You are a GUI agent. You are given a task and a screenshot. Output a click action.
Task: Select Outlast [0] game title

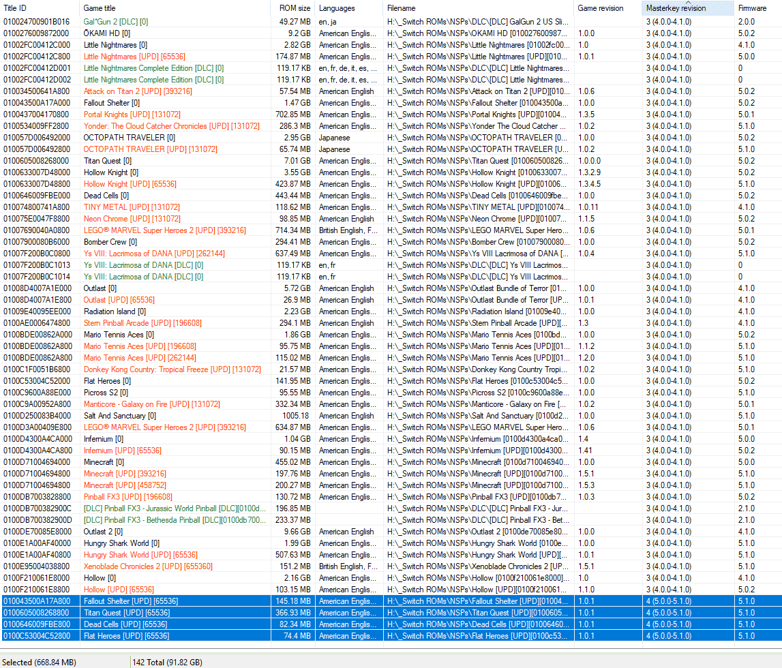pyautogui.click(x=100, y=288)
